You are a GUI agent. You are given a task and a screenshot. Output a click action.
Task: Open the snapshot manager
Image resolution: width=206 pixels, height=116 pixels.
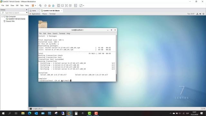[x=53, y=5]
